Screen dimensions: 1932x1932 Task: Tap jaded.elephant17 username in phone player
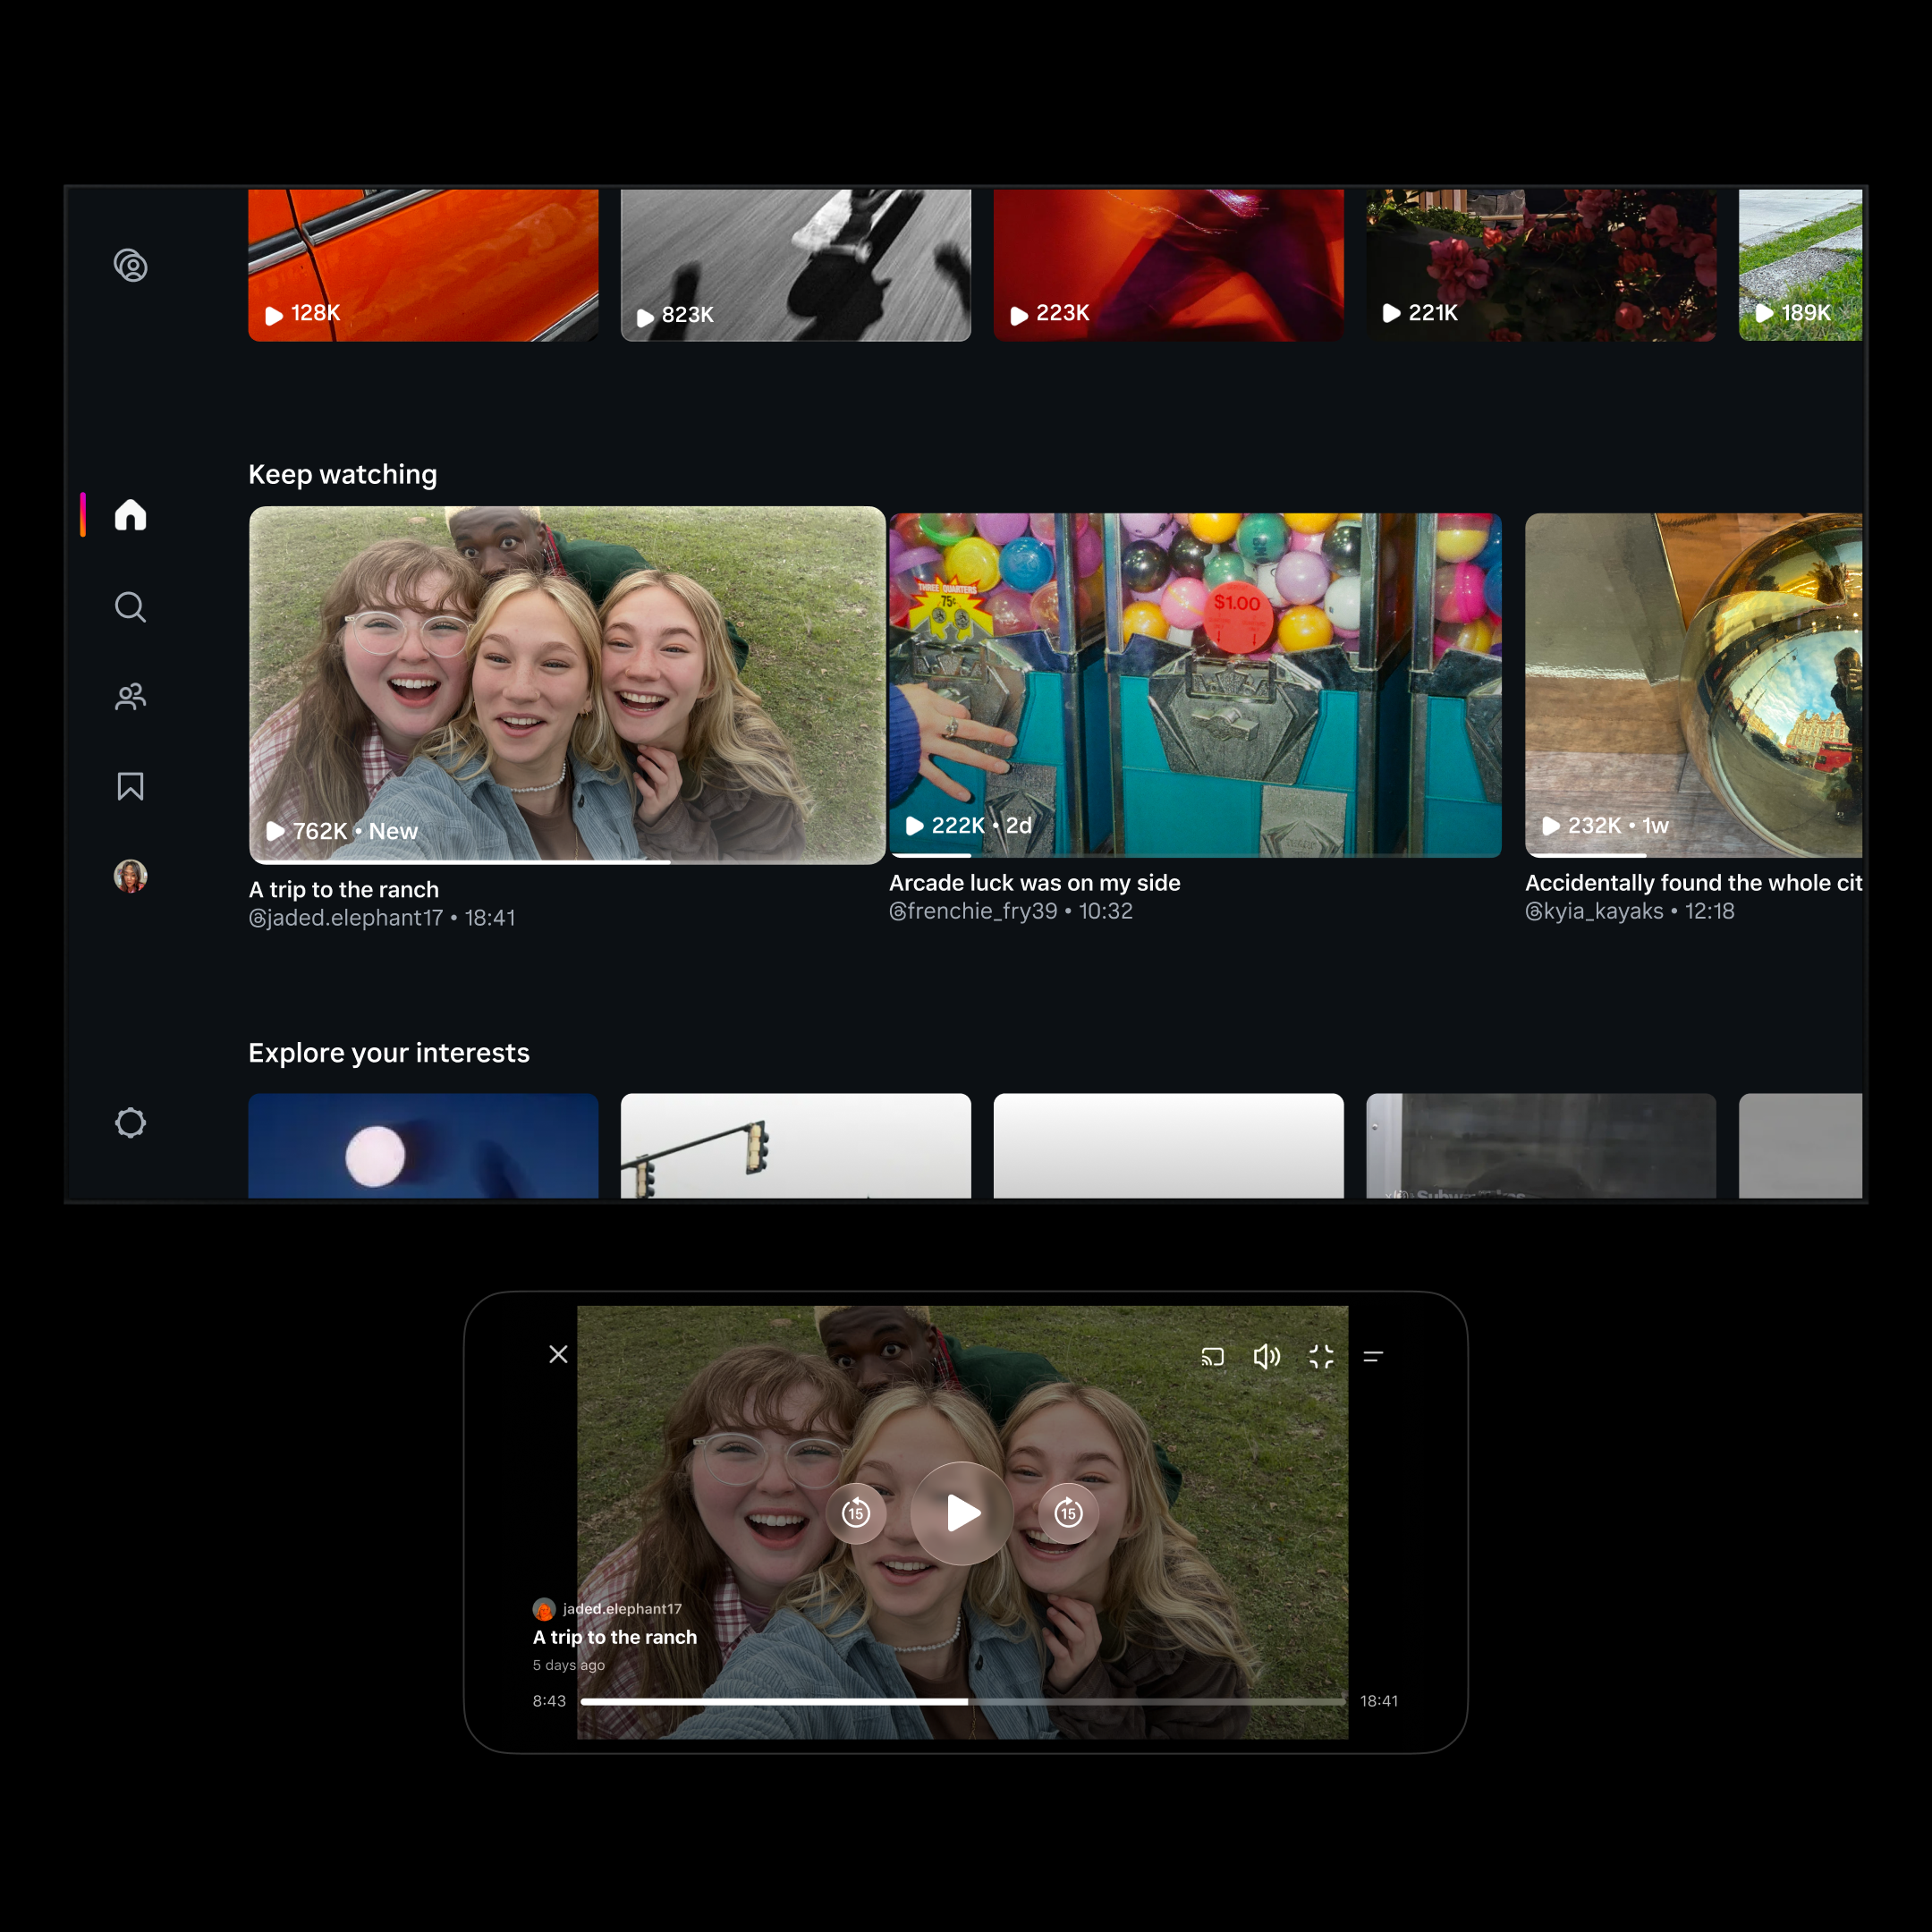coord(622,1609)
